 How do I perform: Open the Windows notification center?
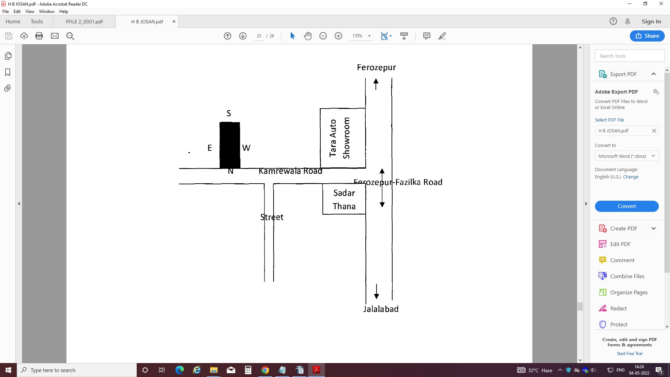[x=659, y=370]
